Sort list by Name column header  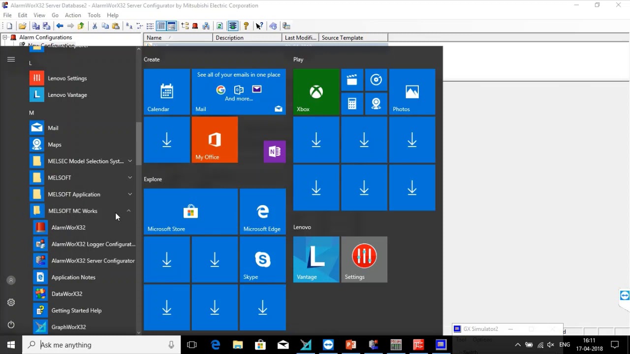click(x=179, y=38)
